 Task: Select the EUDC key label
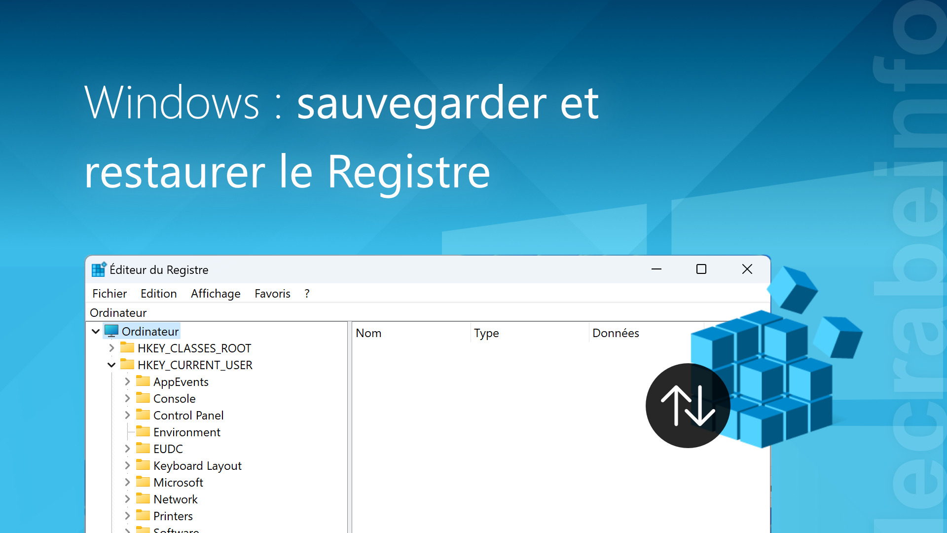click(x=168, y=449)
